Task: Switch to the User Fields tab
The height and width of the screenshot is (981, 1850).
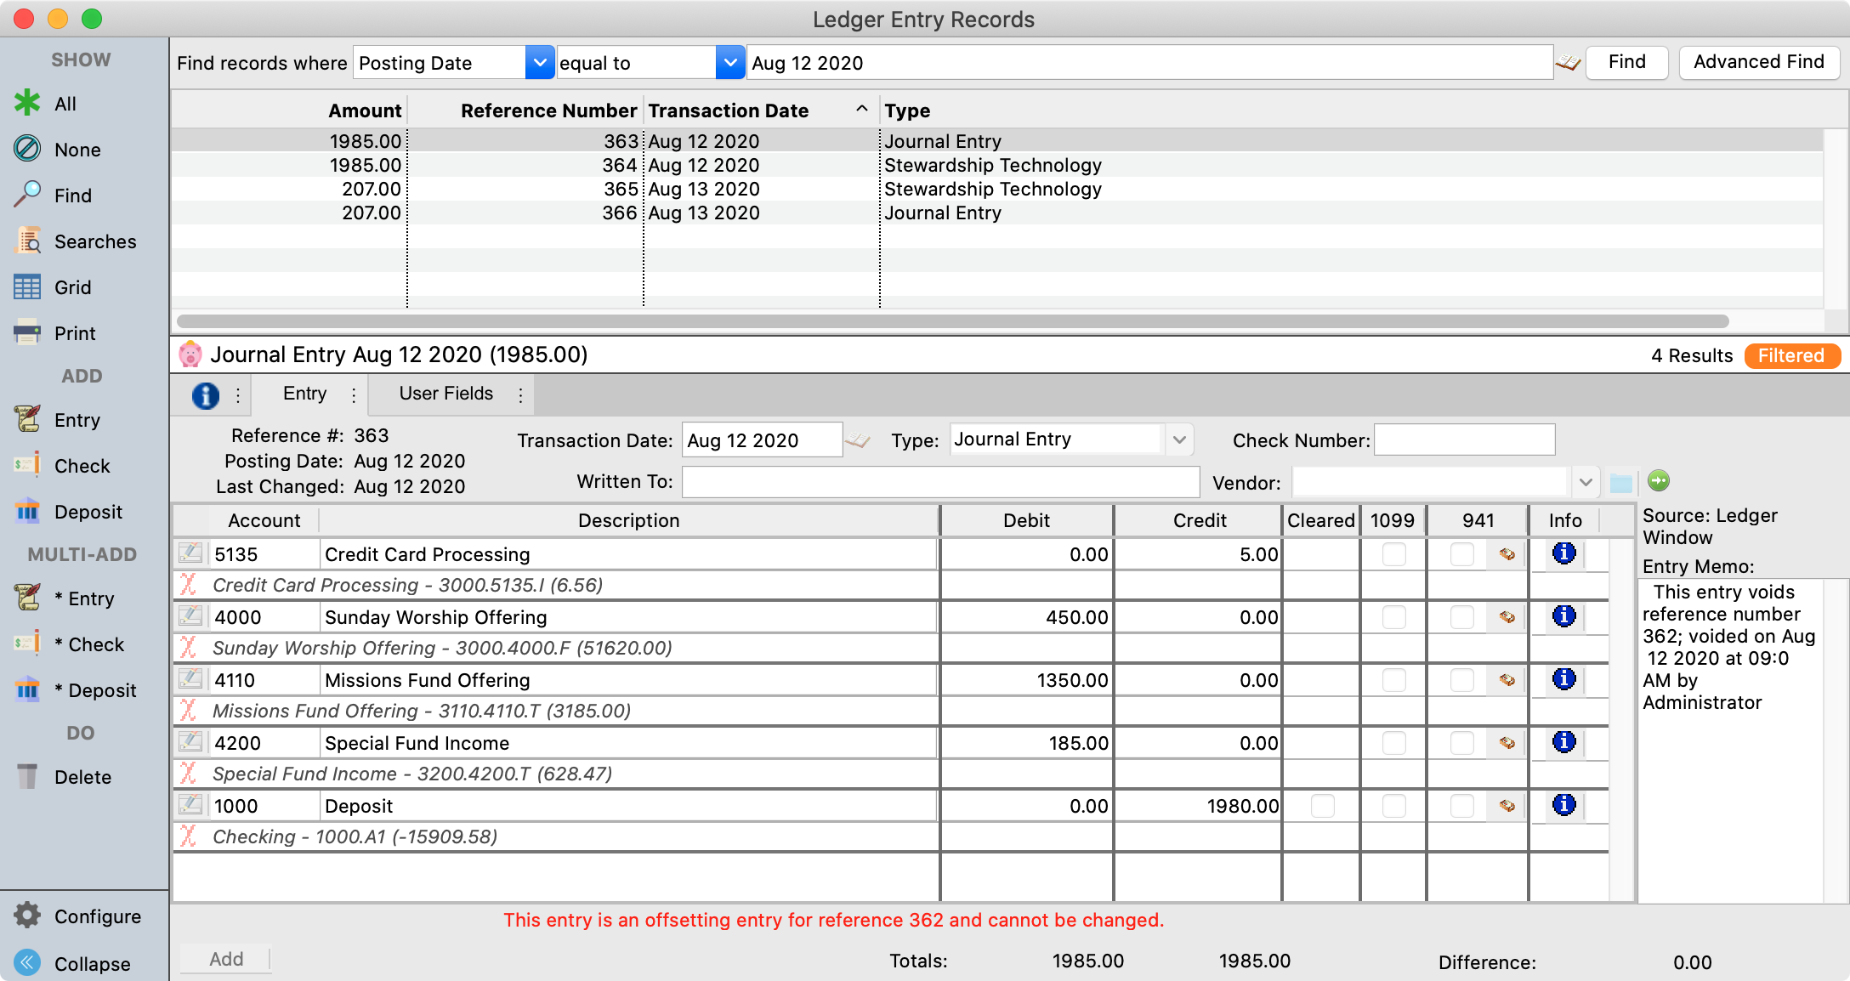Action: tap(445, 394)
